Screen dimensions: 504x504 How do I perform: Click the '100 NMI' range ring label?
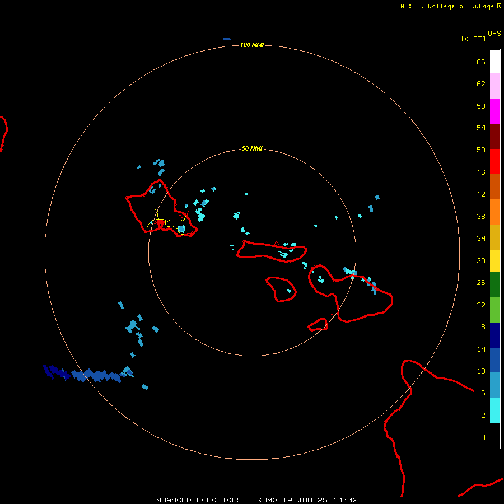[x=252, y=45]
